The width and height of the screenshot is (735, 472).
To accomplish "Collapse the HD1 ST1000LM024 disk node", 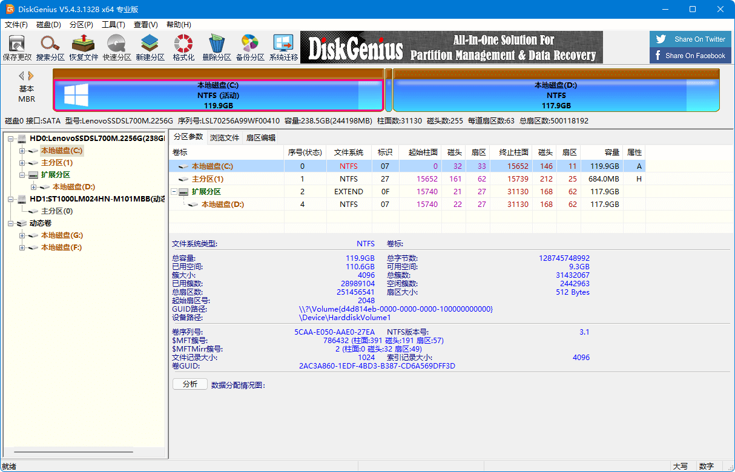I will pos(11,199).
